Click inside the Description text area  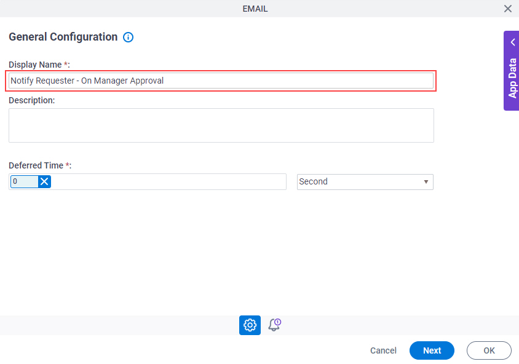pos(221,125)
